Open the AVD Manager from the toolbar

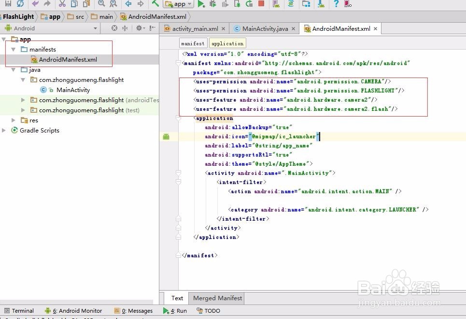point(276,4)
